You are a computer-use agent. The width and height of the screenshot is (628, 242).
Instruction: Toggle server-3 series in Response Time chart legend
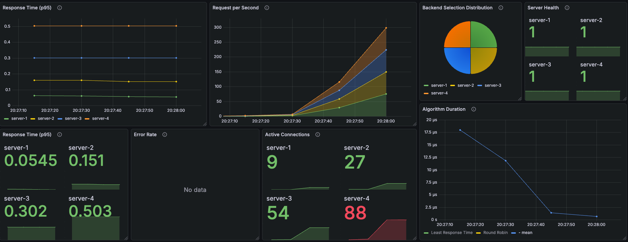click(73, 118)
